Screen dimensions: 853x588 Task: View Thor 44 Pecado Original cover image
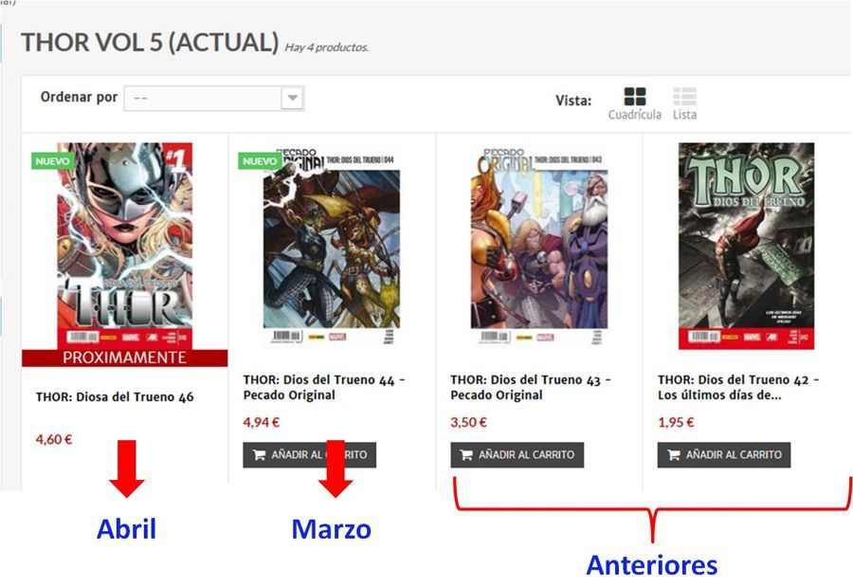point(332,246)
